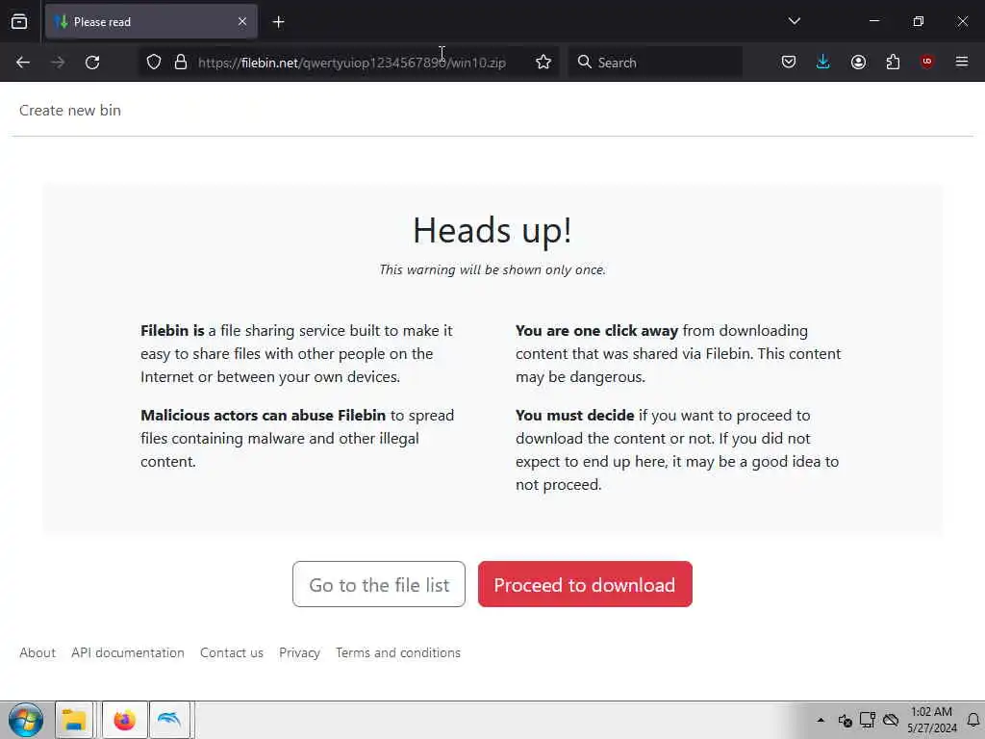Open Save to Pocket icon
Image resolution: width=985 pixels, height=739 pixels.
(x=789, y=62)
